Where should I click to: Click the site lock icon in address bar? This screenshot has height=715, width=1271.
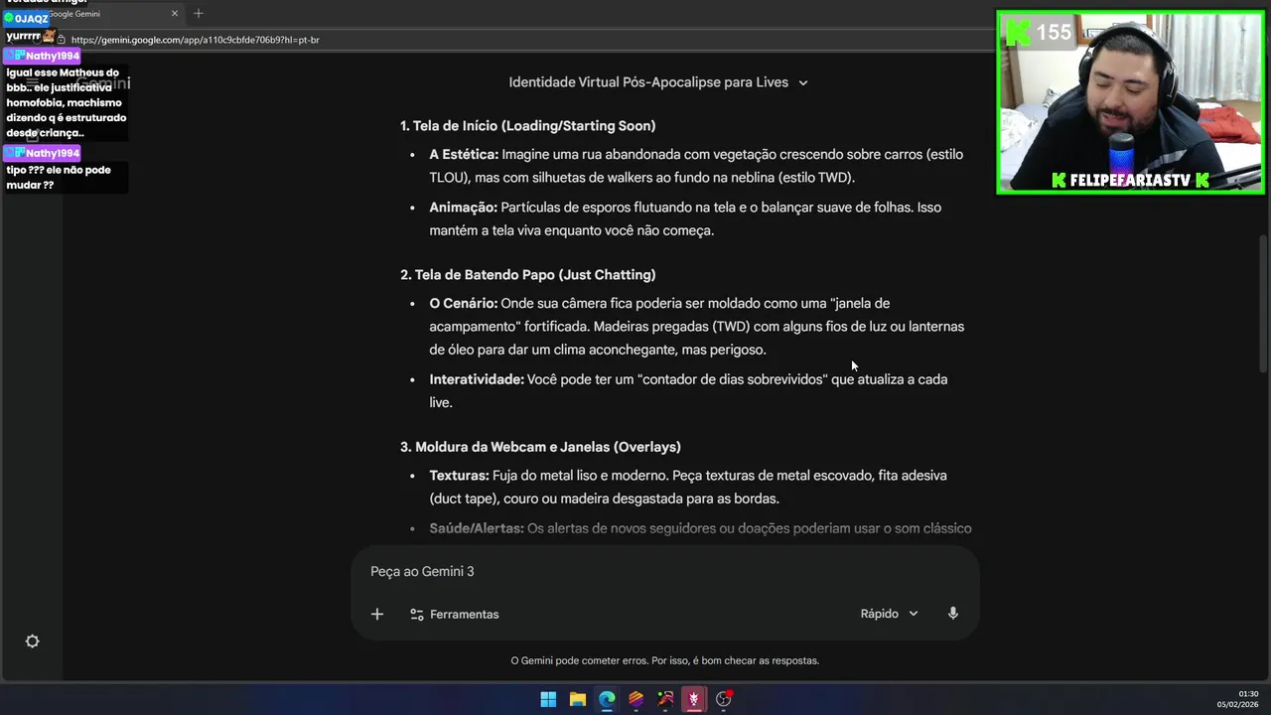click(61, 40)
